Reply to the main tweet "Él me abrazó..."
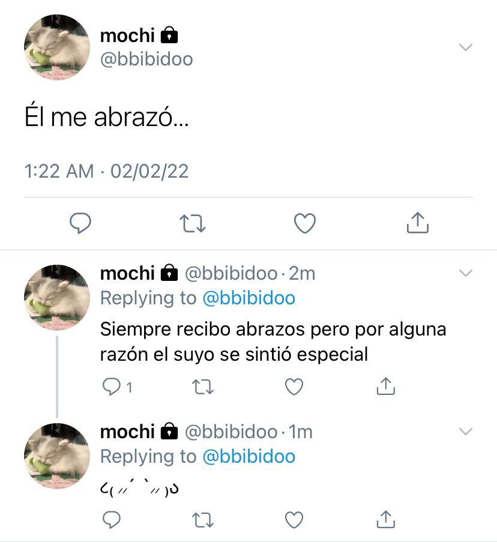497x542 pixels. (x=80, y=223)
